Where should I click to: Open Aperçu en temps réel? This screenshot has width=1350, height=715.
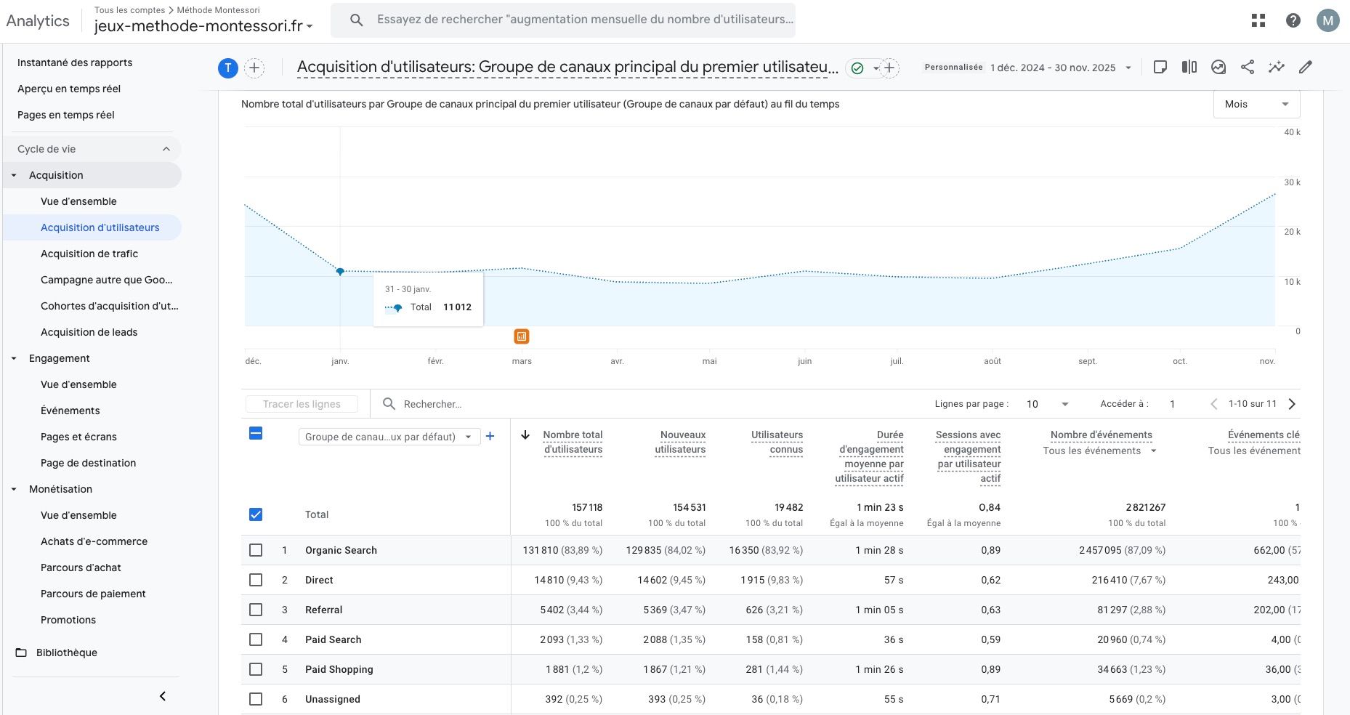pyautogui.click(x=69, y=89)
